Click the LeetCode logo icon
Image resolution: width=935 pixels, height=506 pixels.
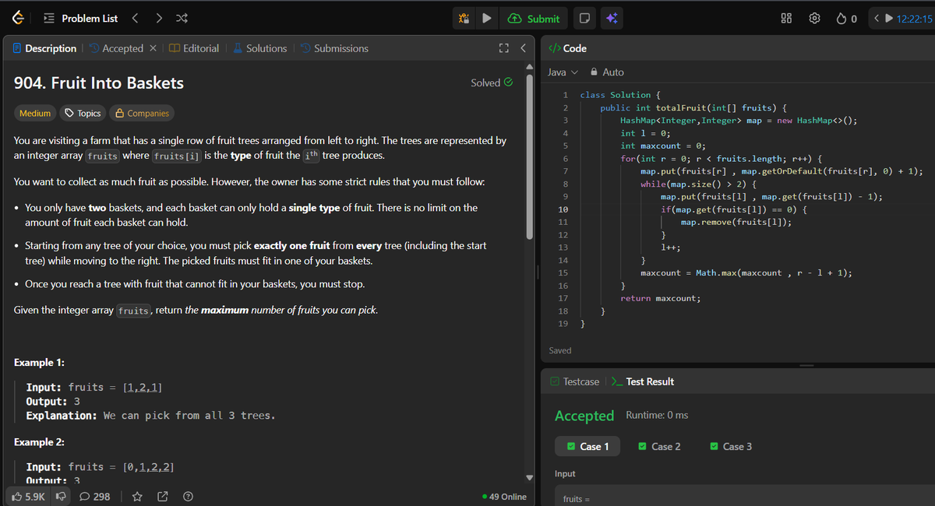tap(17, 18)
